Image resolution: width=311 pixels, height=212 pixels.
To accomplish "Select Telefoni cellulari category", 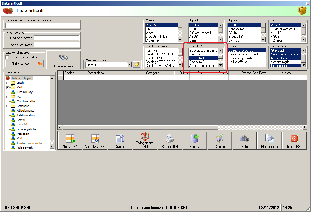I will tap(27, 115).
